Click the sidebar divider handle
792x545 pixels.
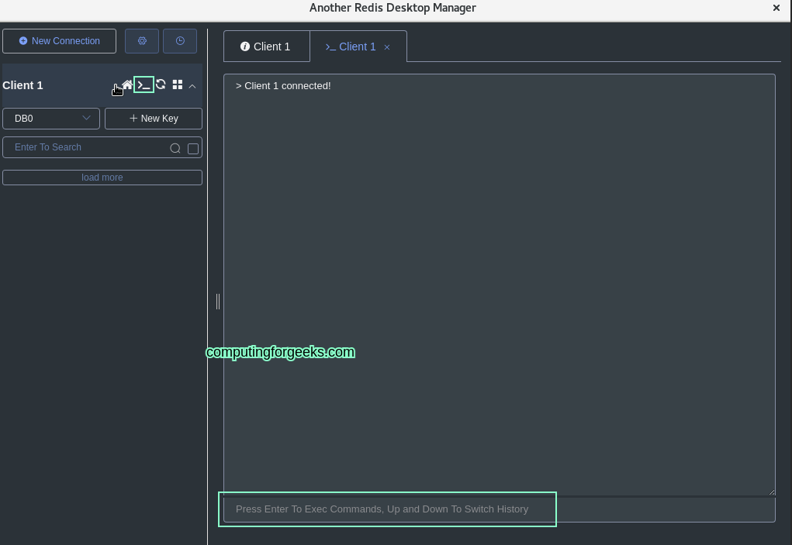click(218, 302)
